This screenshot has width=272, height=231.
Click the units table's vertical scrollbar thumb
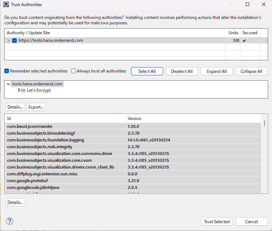(x=265, y=123)
